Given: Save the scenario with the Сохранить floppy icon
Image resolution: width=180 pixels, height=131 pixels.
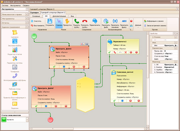Looking at the screenshot, I should 50,22.
